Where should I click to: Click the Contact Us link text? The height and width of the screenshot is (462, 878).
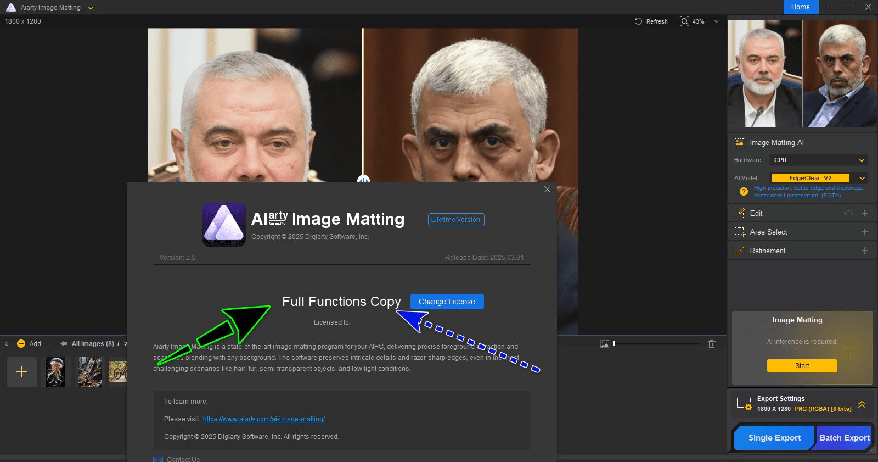coord(183,459)
